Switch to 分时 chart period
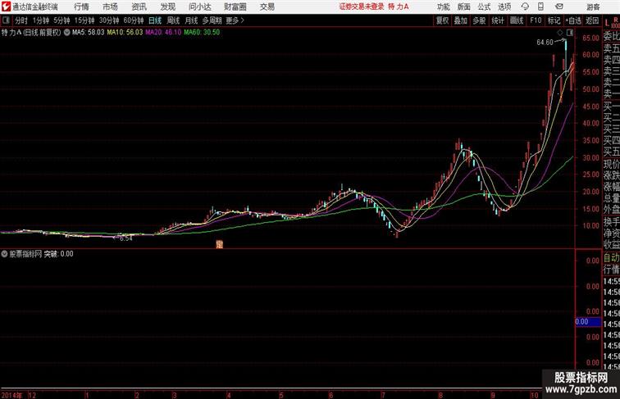Viewport: 620px width, 399px height. [21, 20]
